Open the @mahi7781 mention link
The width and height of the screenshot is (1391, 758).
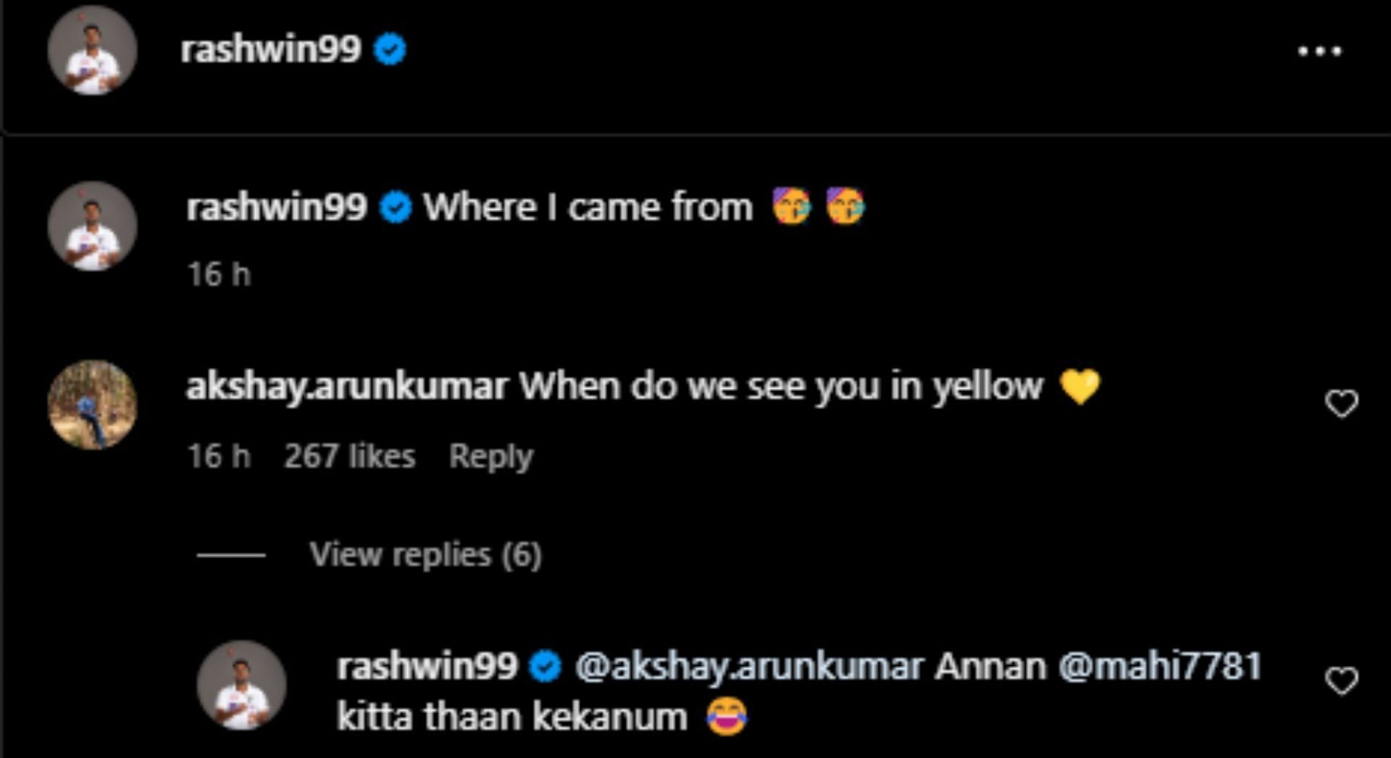click(x=1160, y=666)
